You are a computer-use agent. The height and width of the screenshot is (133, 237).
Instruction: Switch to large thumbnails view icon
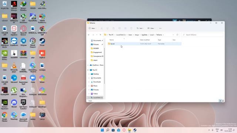tap(223, 101)
